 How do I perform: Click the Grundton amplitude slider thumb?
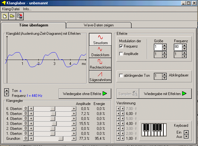pyautogui.click(x=61, y=138)
